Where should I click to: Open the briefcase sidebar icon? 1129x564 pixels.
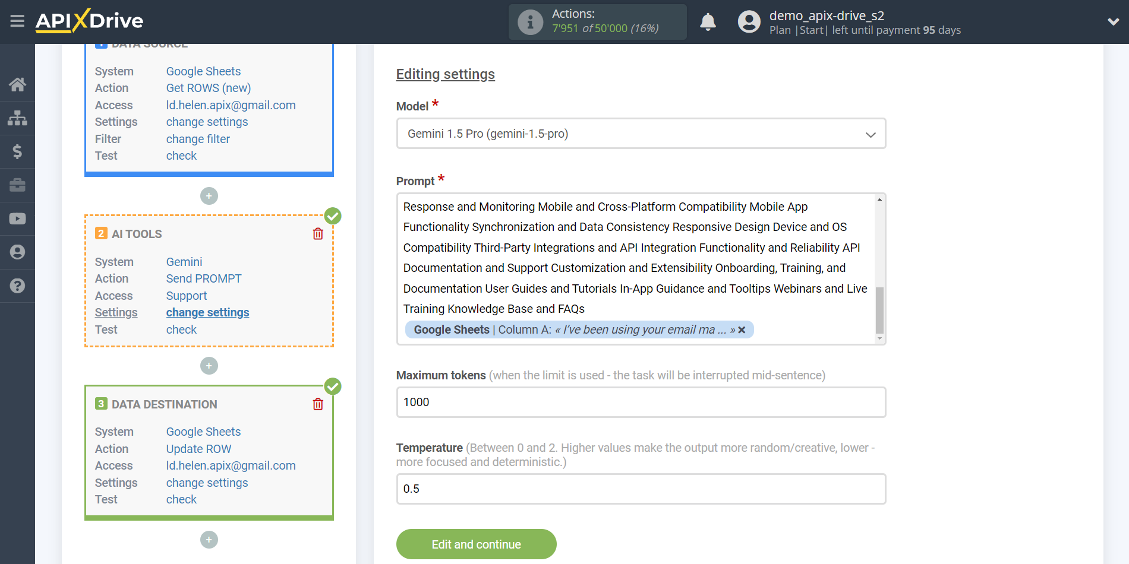pos(17,185)
